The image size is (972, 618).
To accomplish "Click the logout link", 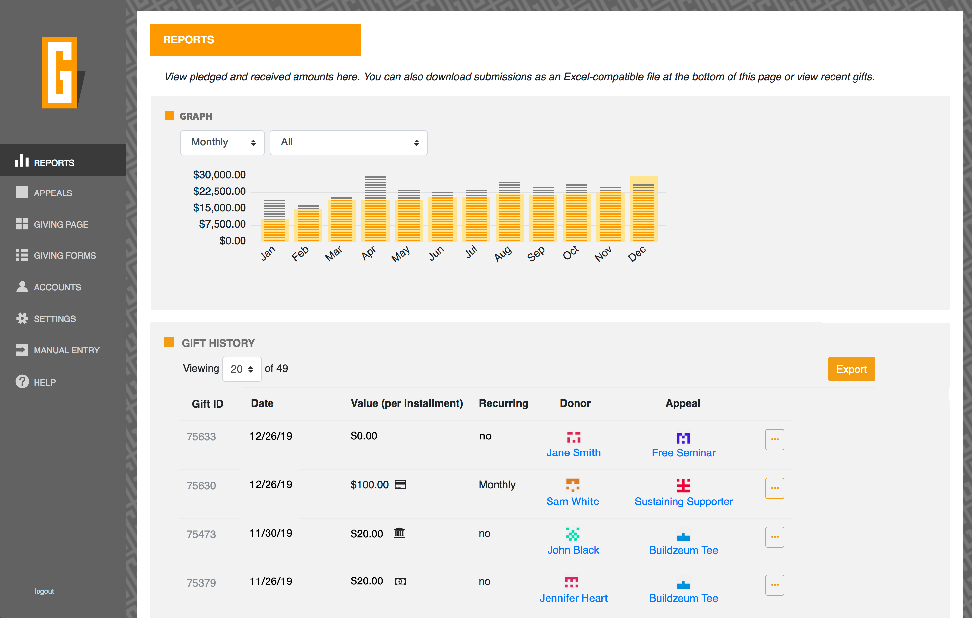I will click(44, 591).
